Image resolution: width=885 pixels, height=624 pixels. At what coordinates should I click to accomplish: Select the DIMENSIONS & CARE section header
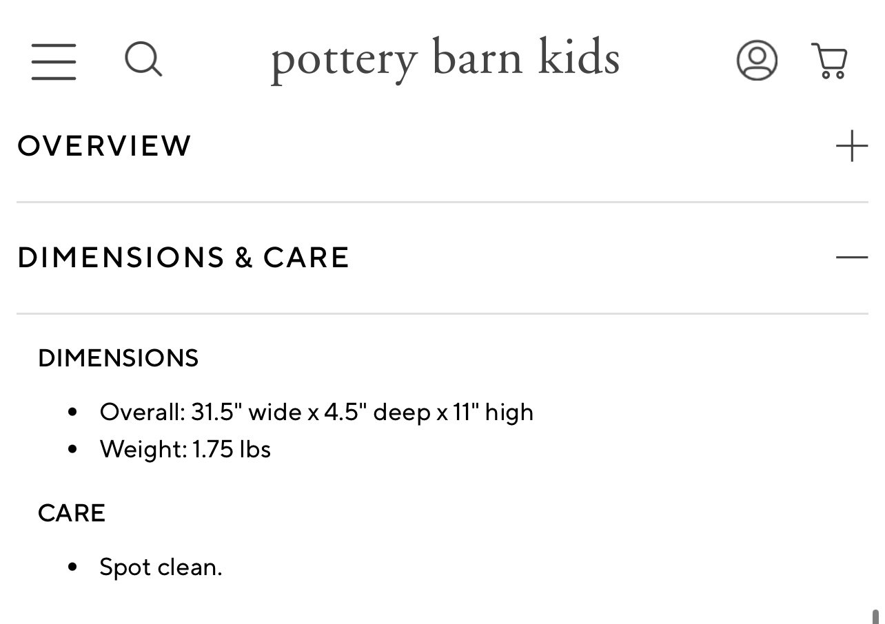point(183,258)
